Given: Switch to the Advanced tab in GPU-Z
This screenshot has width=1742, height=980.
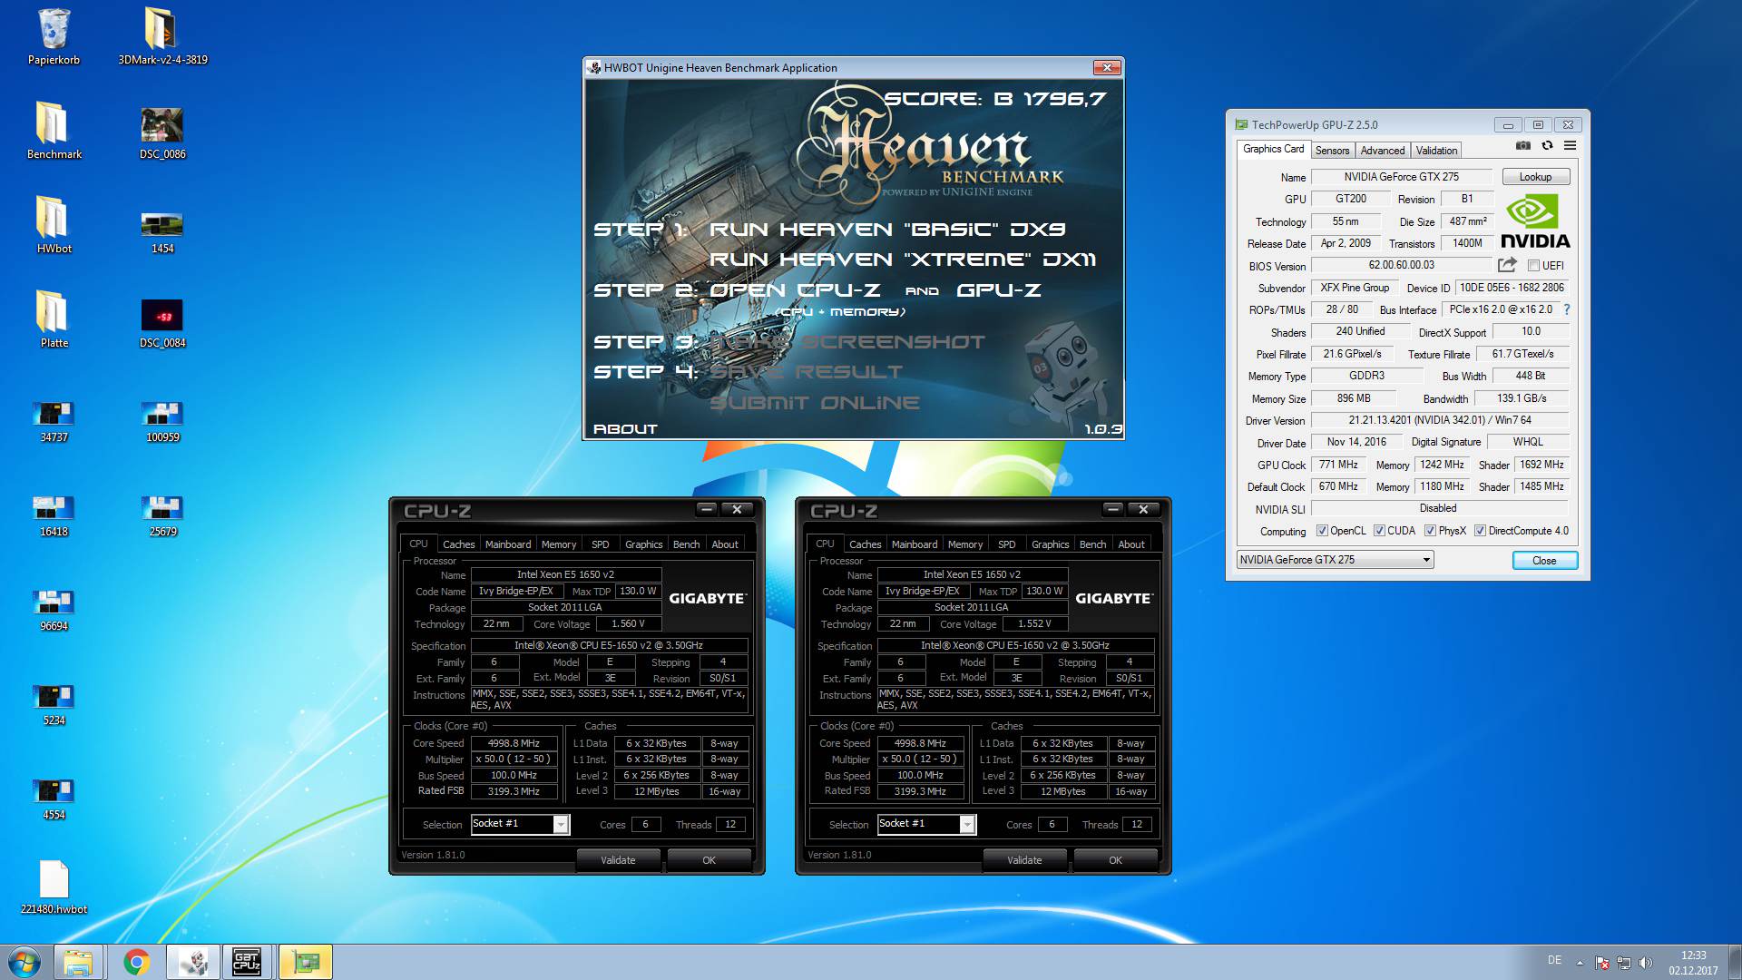Looking at the screenshot, I should coord(1382,151).
